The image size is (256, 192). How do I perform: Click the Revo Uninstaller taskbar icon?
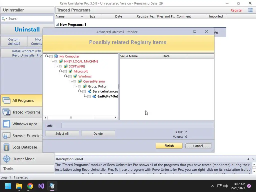point(52,186)
